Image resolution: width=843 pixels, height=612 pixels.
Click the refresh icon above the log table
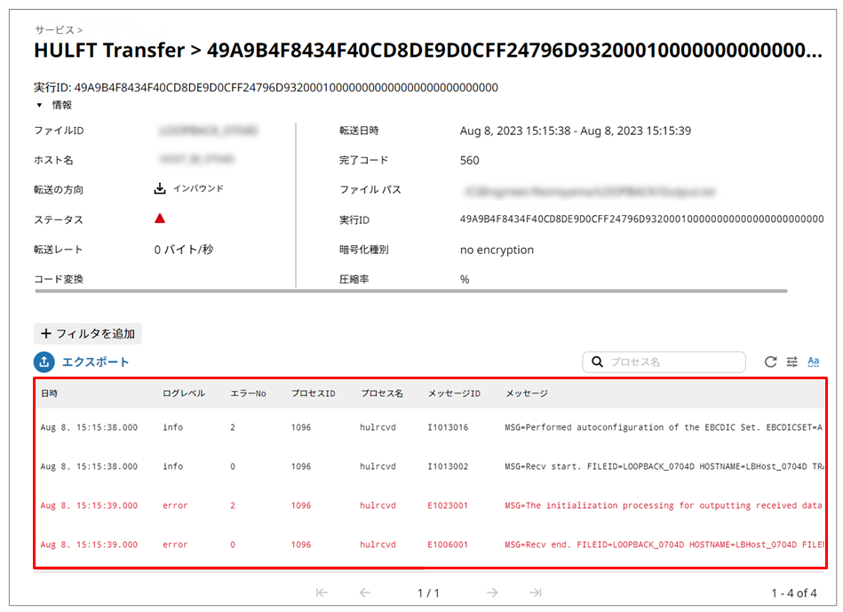click(770, 362)
